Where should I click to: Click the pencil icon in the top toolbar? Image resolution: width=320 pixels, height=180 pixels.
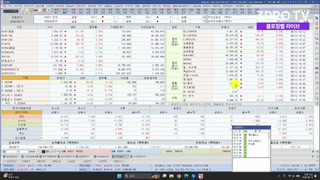26,10
